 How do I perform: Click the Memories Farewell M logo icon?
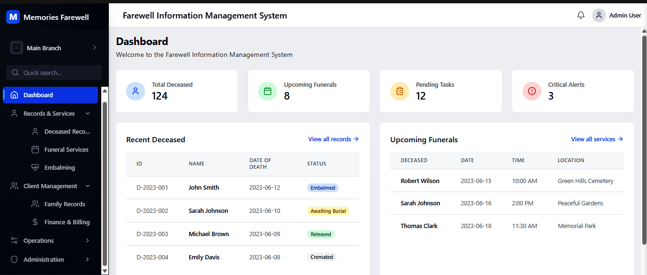13,17
